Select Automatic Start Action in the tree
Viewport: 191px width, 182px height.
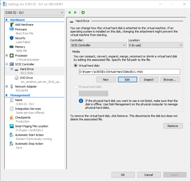click(29, 135)
